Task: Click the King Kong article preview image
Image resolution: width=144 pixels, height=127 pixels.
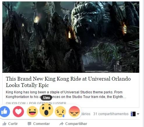Action: (x=71, y=37)
